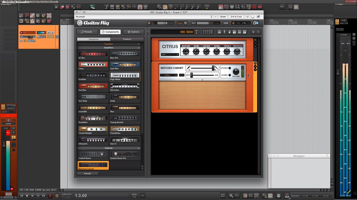Open Matched Cabinet Citrus model dropdown

169,75
